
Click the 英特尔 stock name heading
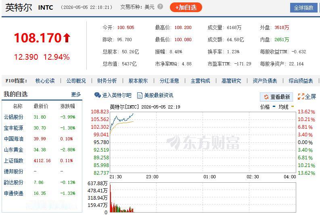coord(19,8)
